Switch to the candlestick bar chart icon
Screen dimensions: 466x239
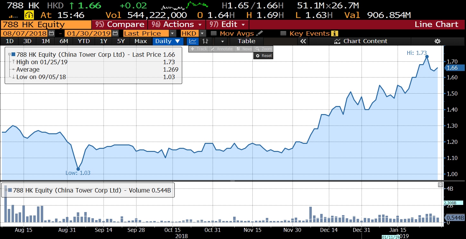205,41
